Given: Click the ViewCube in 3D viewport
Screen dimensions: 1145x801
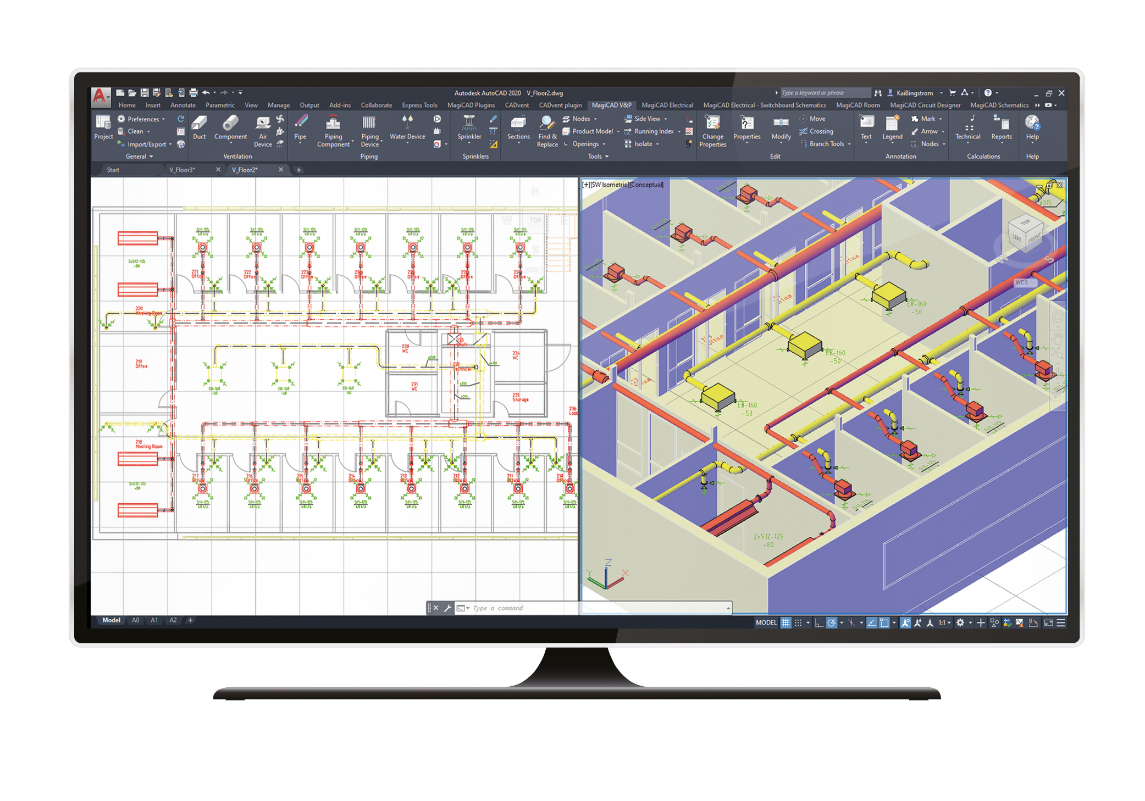Looking at the screenshot, I should (1025, 234).
